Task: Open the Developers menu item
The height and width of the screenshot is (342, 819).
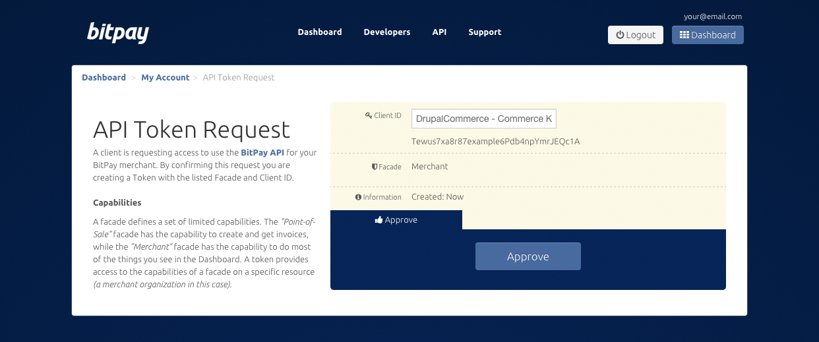Action: pos(387,32)
